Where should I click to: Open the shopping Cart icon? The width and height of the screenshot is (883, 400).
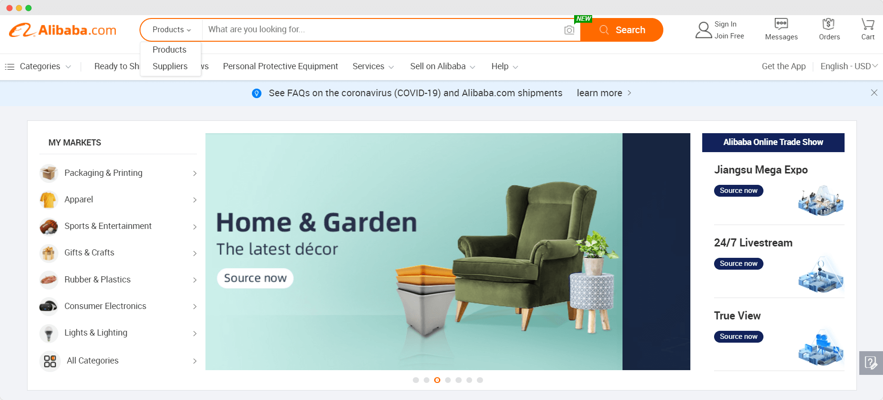click(868, 24)
